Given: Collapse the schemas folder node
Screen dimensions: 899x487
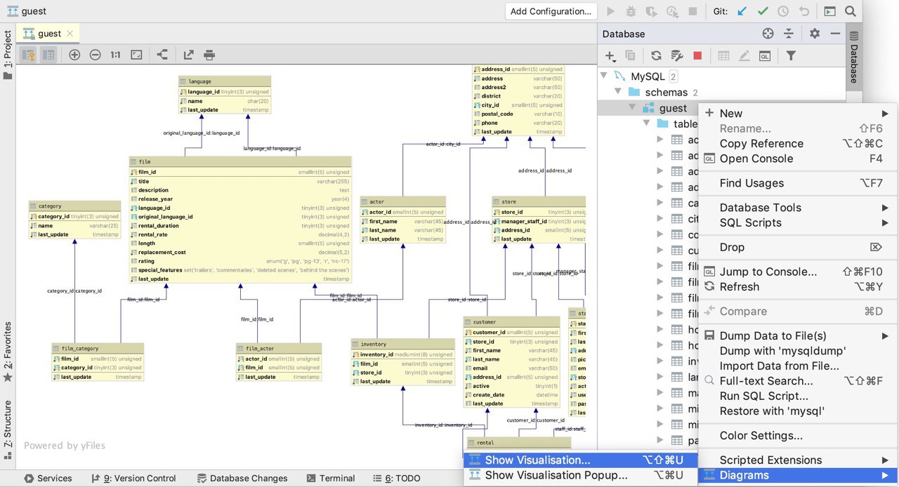Looking at the screenshot, I should 618,92.
